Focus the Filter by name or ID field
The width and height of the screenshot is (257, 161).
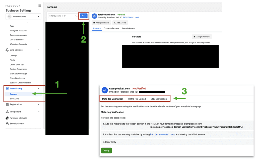pos(63,16)
